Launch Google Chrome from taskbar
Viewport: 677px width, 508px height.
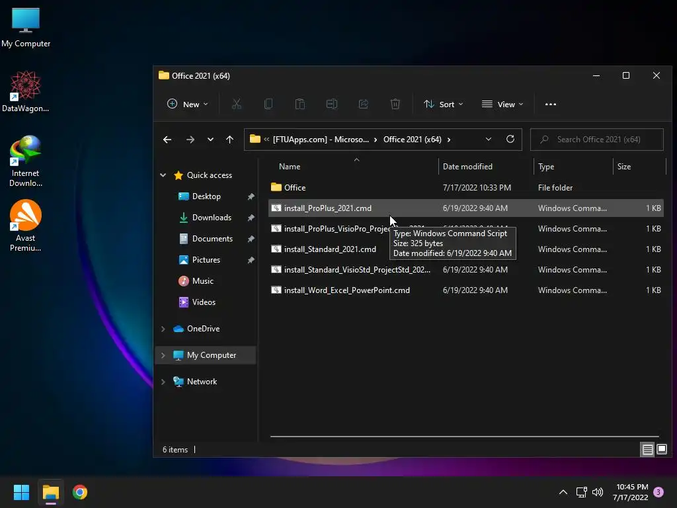coord(80,492)
